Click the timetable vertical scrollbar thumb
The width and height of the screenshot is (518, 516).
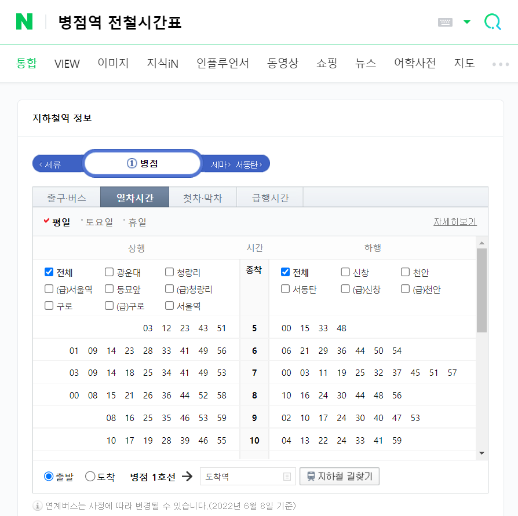click(x=481, y=291)
